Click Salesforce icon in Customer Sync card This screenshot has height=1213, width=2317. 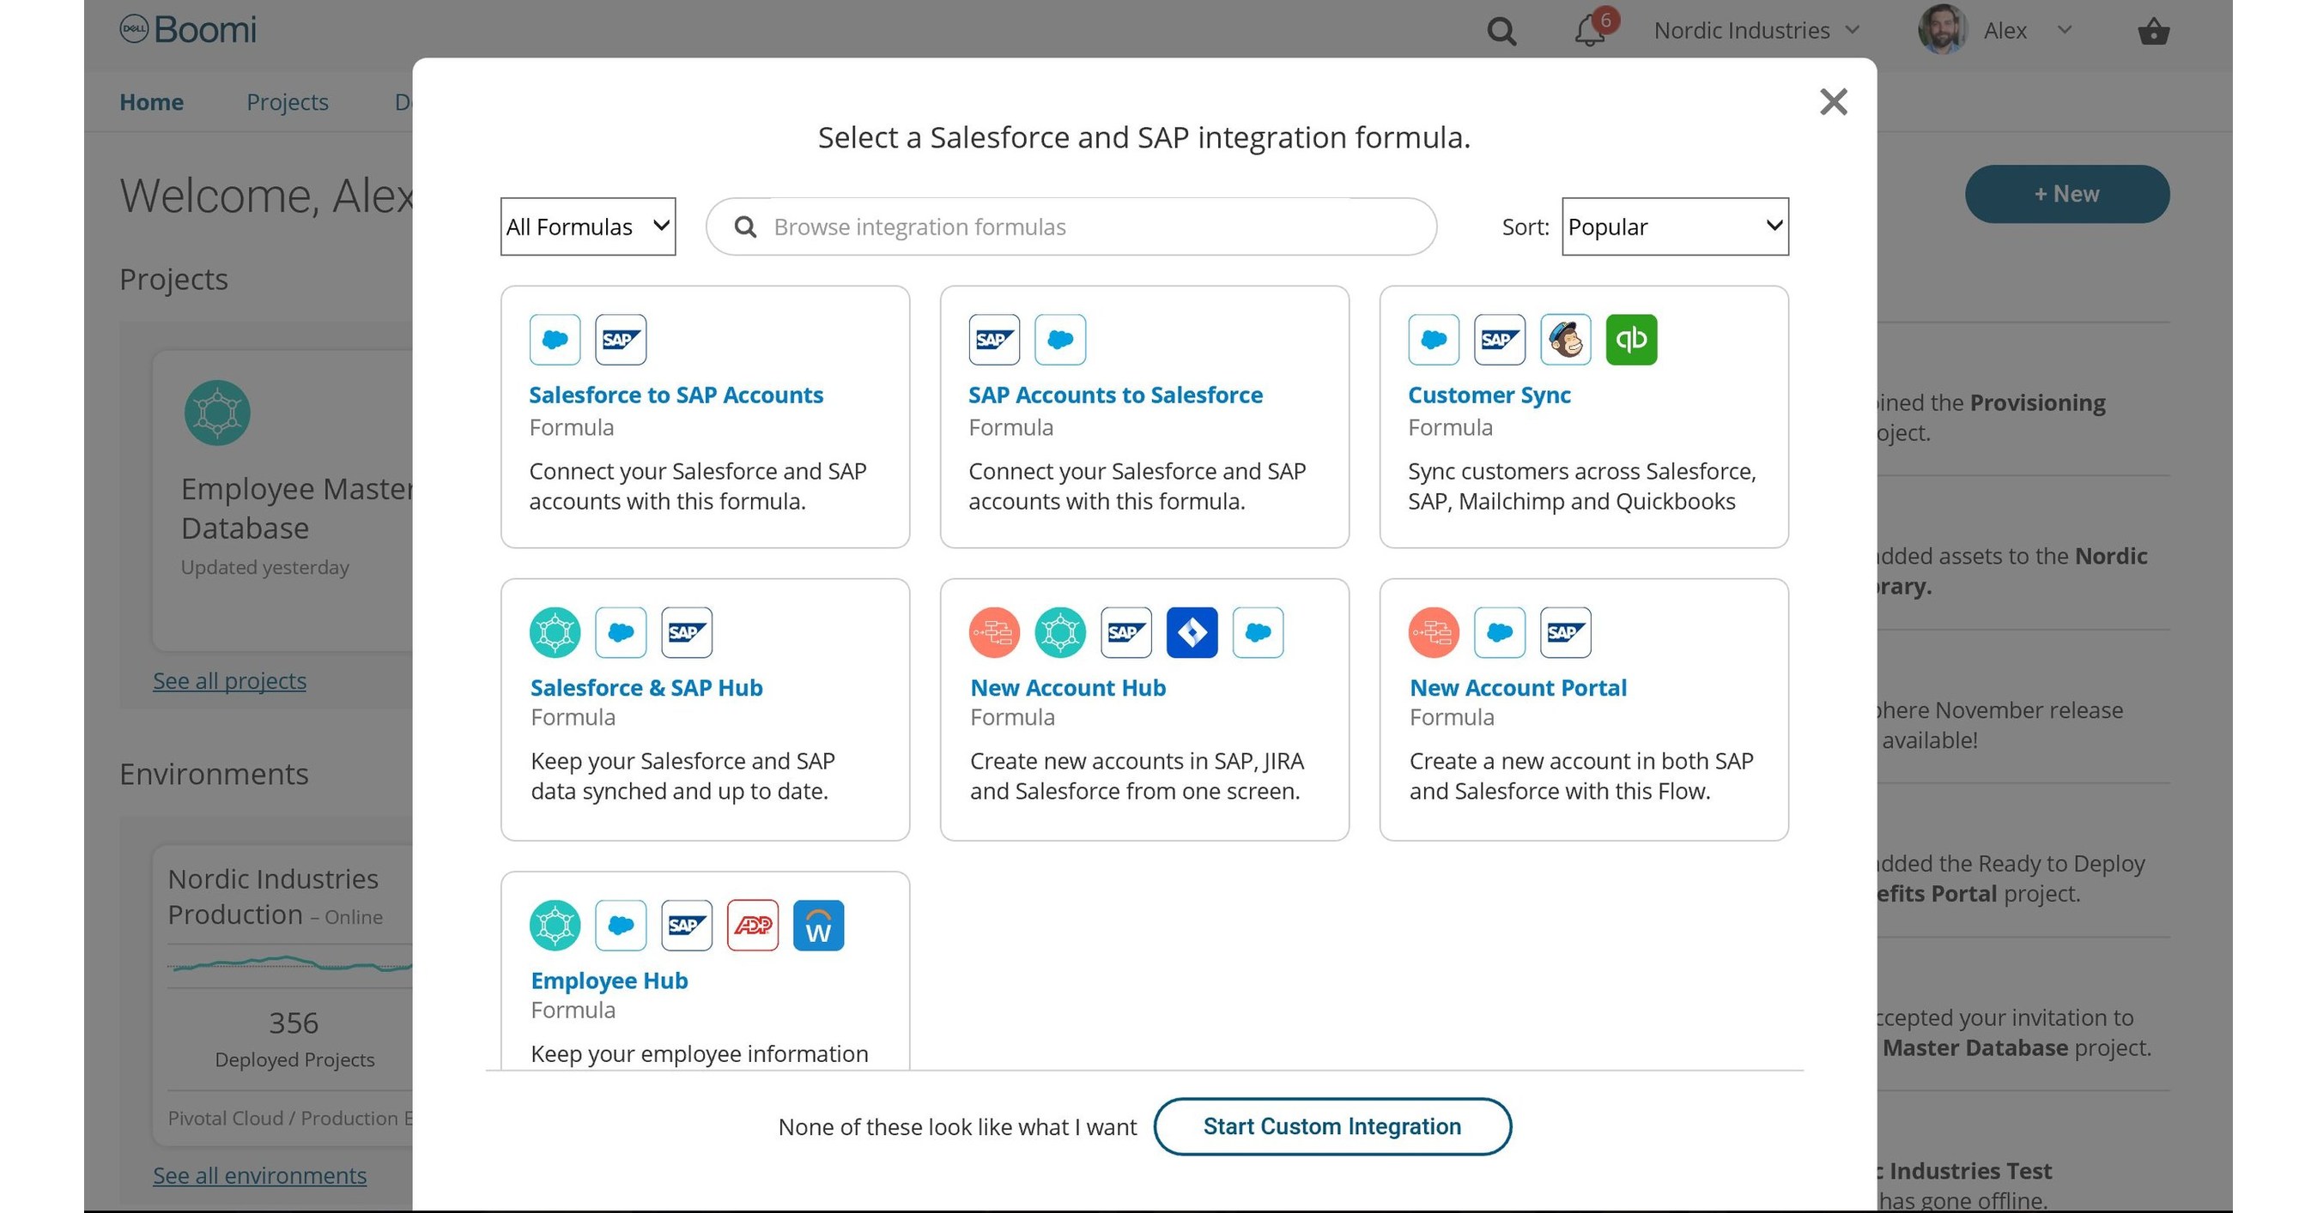pyautogui.click(x=1434, y=340)
